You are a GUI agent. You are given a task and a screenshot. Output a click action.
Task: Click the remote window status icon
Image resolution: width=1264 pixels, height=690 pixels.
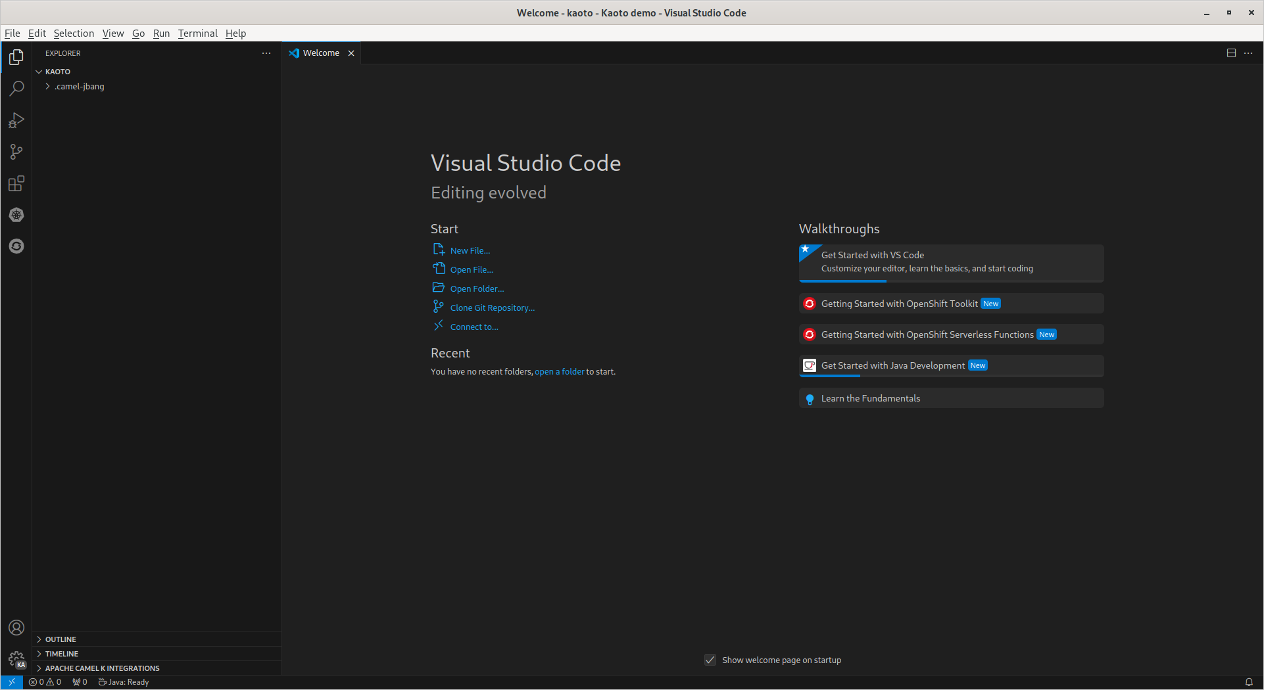(12, 682)
